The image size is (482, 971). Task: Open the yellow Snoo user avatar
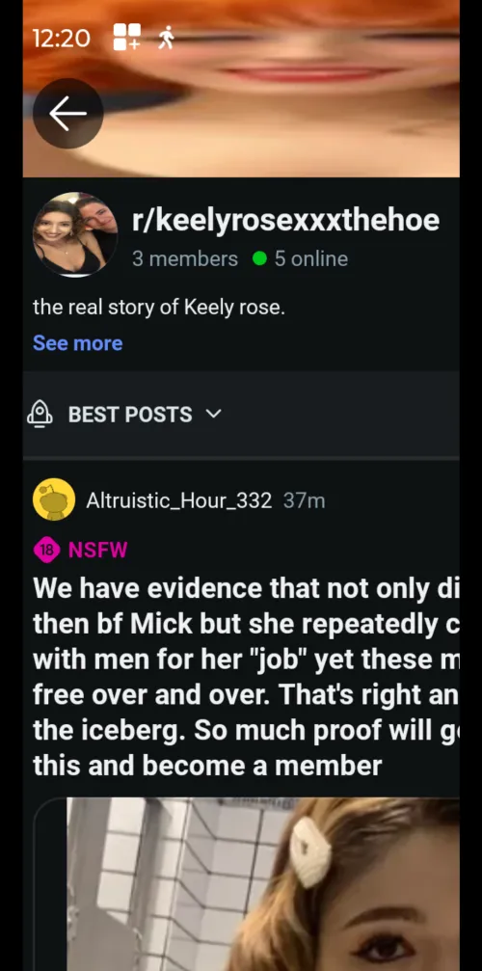pyautogui.click(x=54, y=499)
